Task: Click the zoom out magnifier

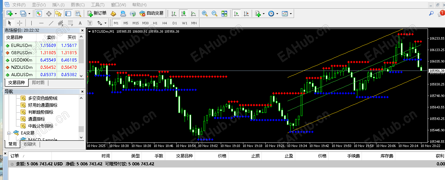Action: pos(215,14)
